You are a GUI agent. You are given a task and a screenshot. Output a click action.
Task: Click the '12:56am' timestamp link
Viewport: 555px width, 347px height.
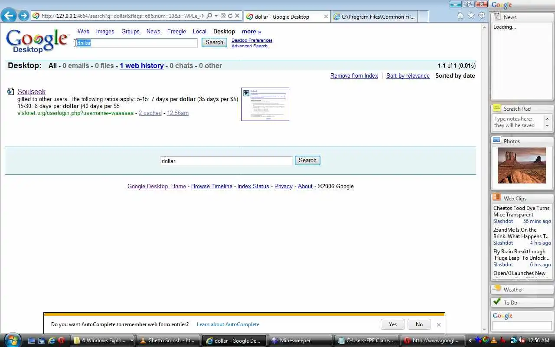[x=178, y=113]
